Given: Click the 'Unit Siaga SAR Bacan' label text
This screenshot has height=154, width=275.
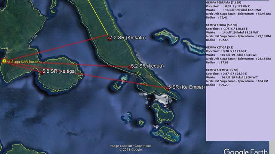Looking at the screenshot, I should click(x=21, y=62).
